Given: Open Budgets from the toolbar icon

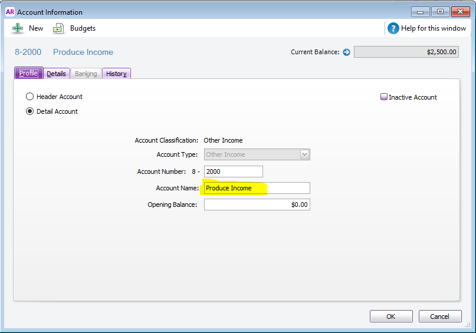Looking at the screenshot, I should (x=58, y=28).
